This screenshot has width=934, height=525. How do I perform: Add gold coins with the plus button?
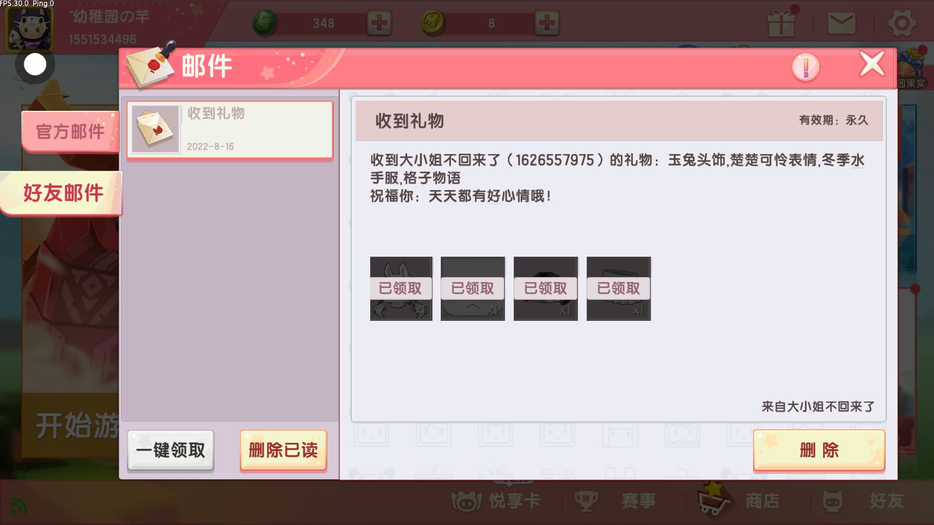[547, 23]
